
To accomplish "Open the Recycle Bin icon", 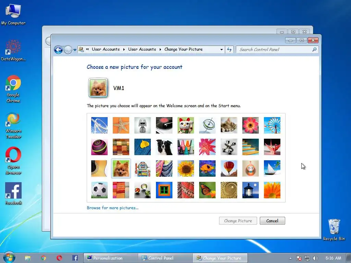I will [x=334, y=230].
